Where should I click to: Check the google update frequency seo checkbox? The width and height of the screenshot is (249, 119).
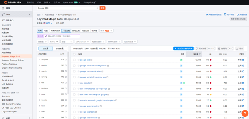tap(74, 77)
